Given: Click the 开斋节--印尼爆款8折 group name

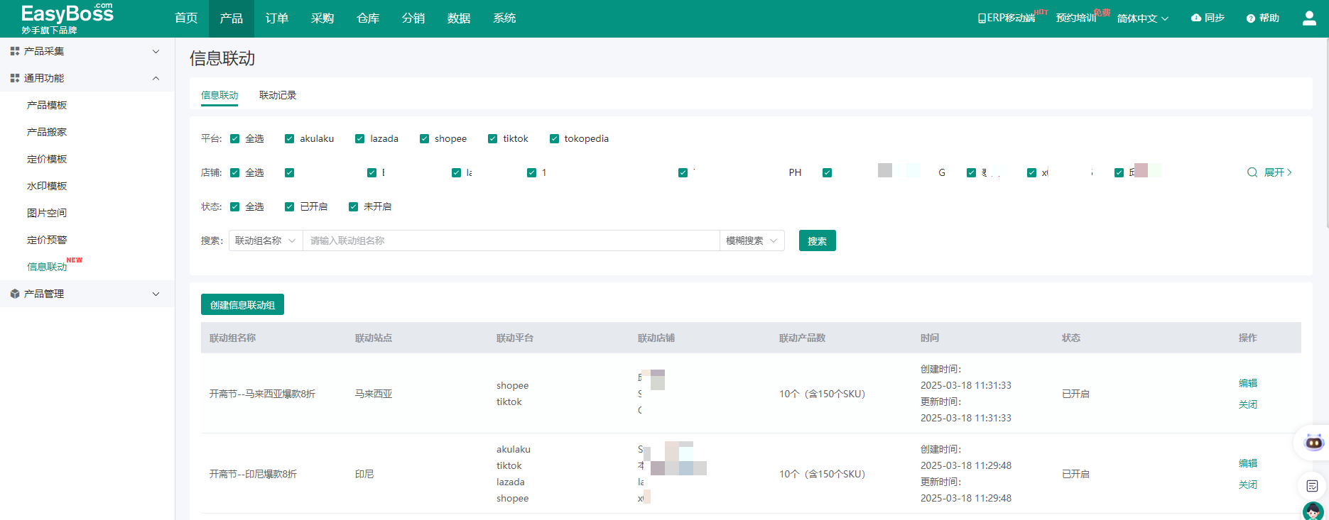Looking at the screenshot, I should point(253,474).
